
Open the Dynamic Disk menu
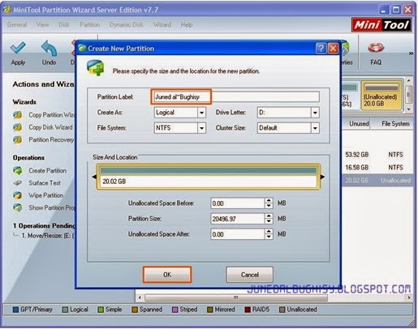(127, 25)
